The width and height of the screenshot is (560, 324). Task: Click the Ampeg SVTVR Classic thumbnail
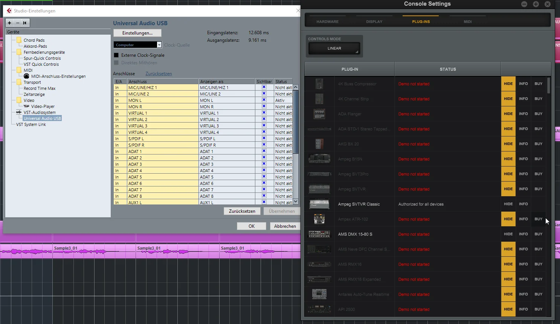[x=319, y=204]
